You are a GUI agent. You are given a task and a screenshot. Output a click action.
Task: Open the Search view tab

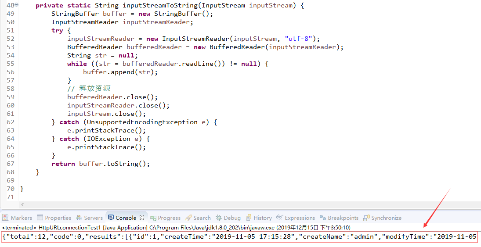198,218
